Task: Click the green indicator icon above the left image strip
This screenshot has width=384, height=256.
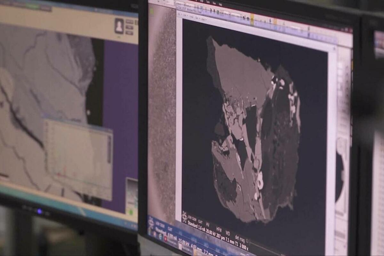Action: coord(151,11)
